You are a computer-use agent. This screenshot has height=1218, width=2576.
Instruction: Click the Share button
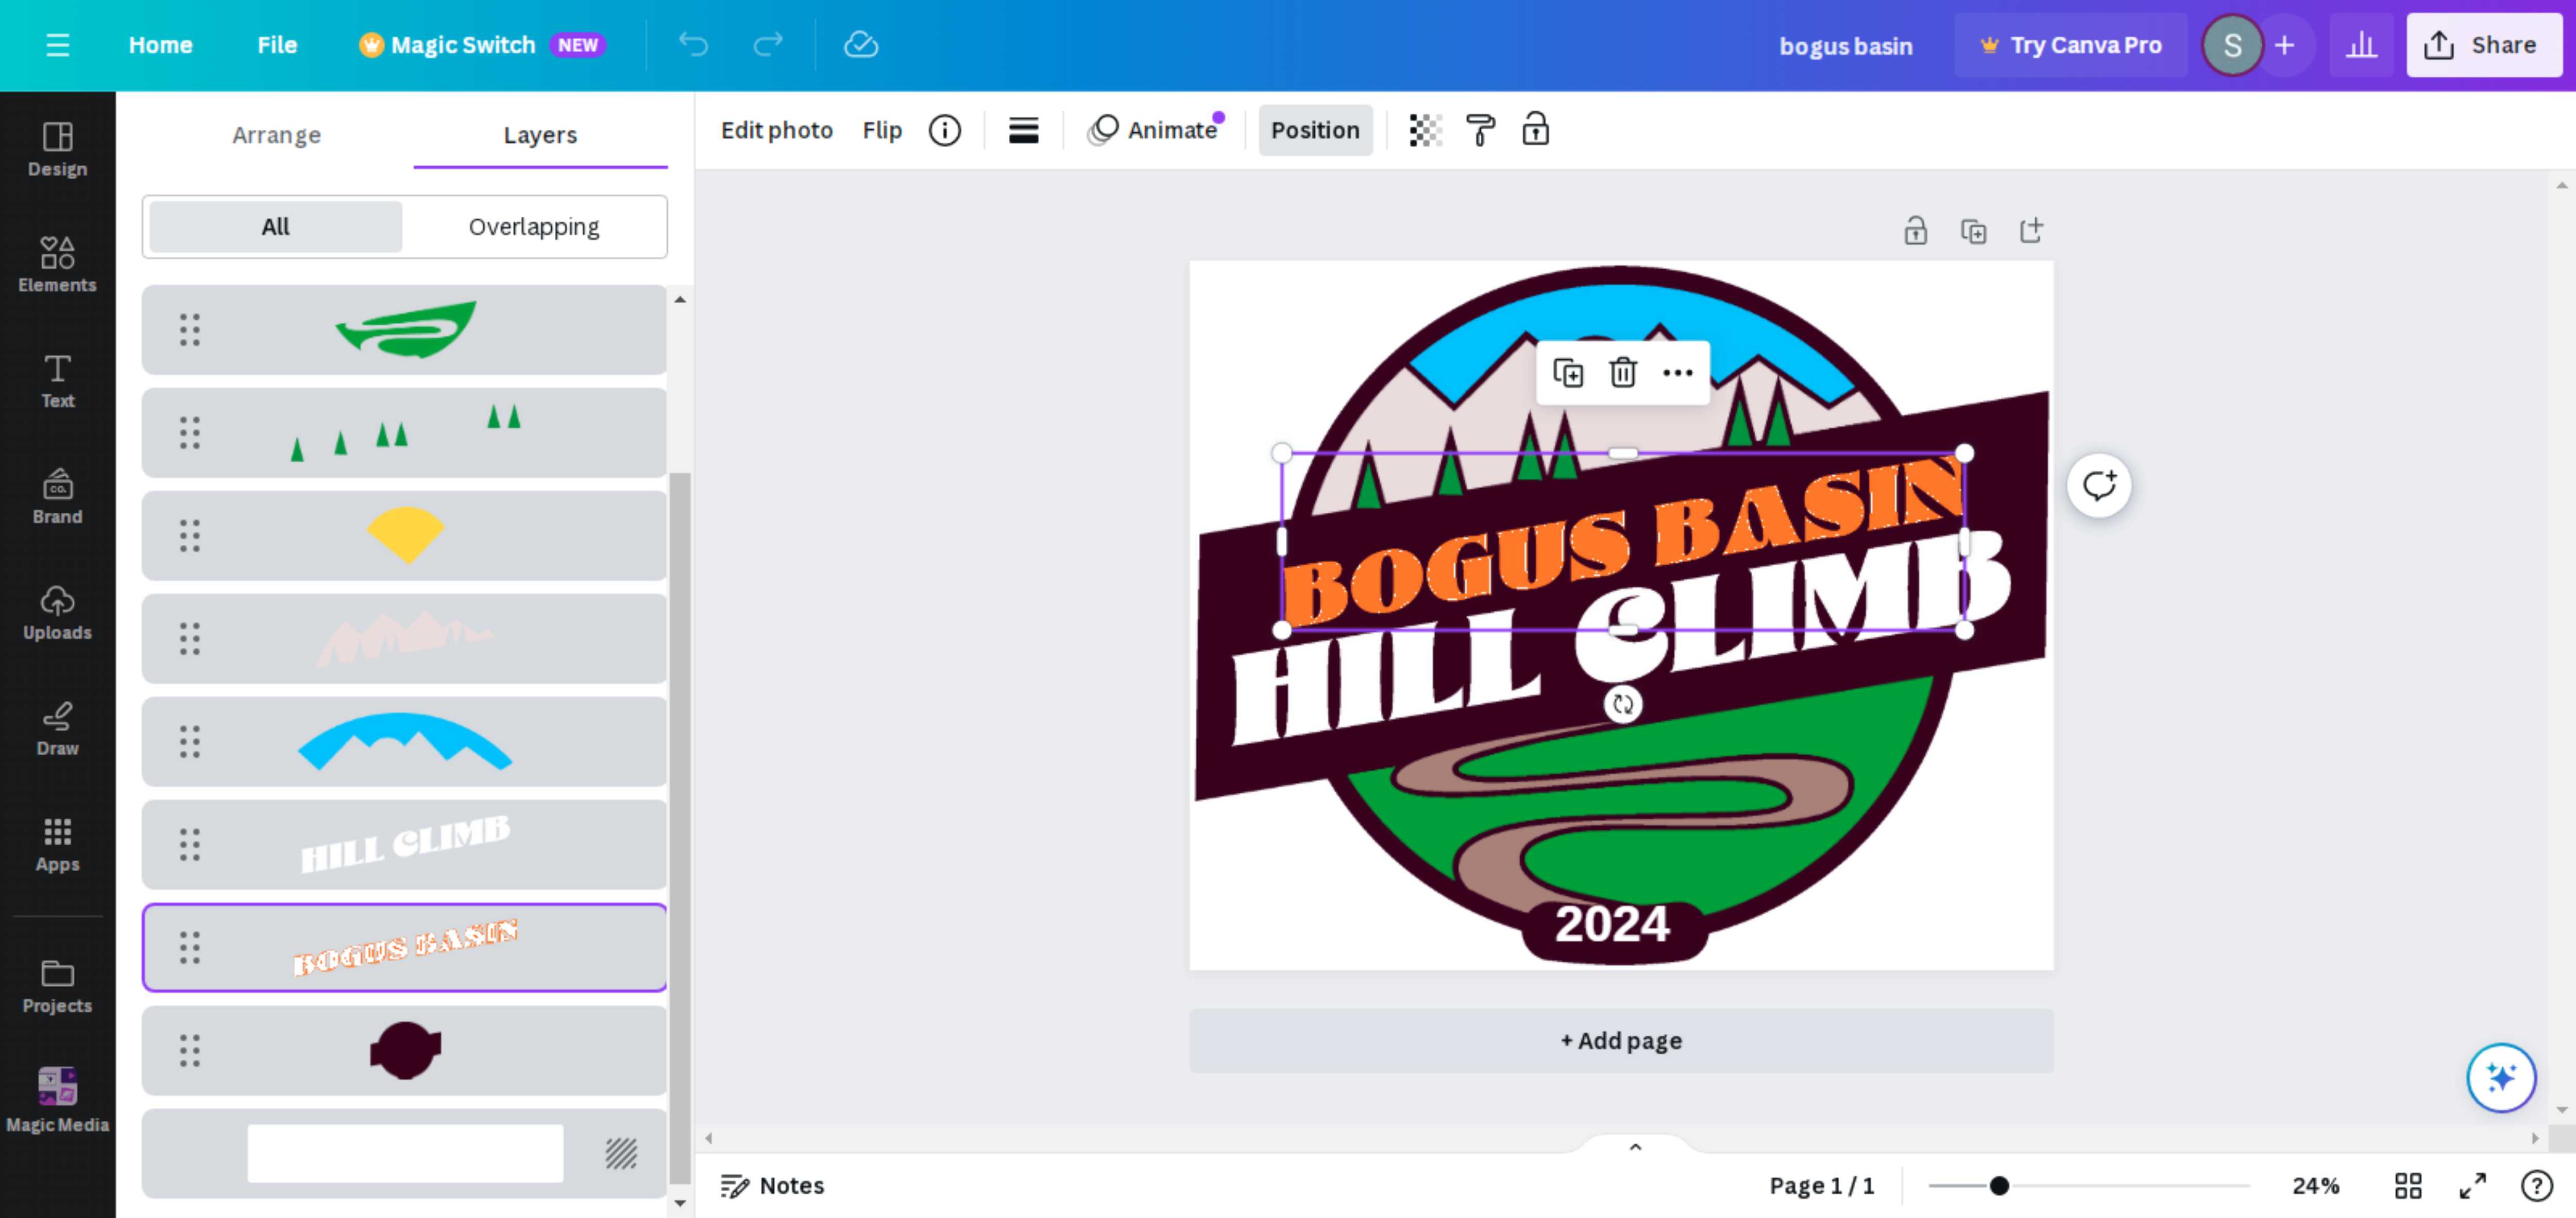tap(2484, 45)
